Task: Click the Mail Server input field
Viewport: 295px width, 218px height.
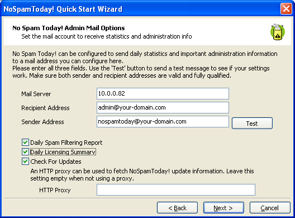Action: 163,93
